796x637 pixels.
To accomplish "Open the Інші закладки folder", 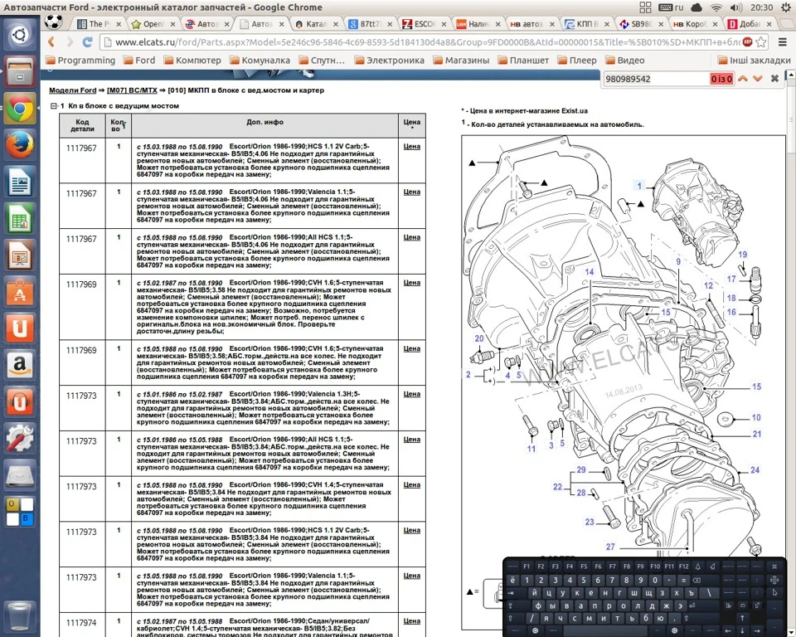I will pos(755,61).
